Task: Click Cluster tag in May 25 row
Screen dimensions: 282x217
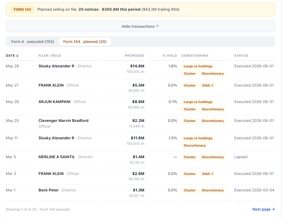Action: [x=189, y=121]
